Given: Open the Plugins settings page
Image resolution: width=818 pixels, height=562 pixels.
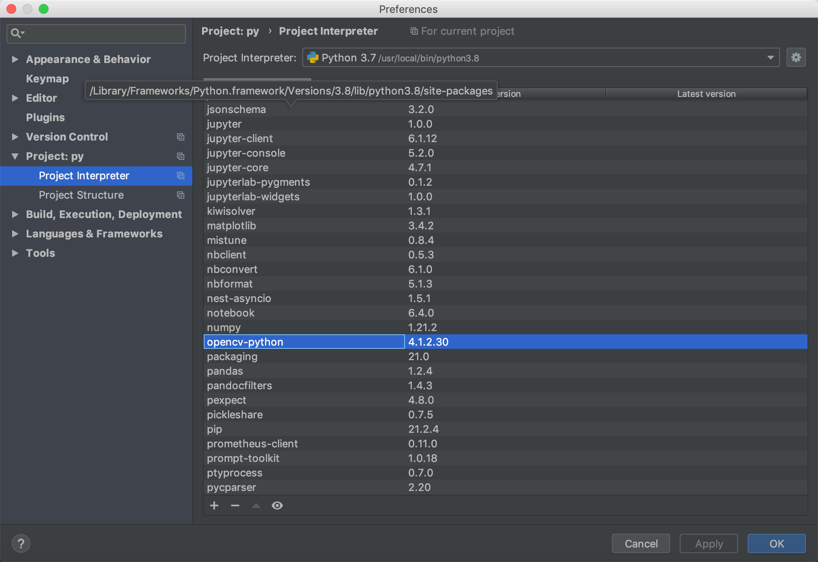Looking at the screenshot, I should click(45, 117).
